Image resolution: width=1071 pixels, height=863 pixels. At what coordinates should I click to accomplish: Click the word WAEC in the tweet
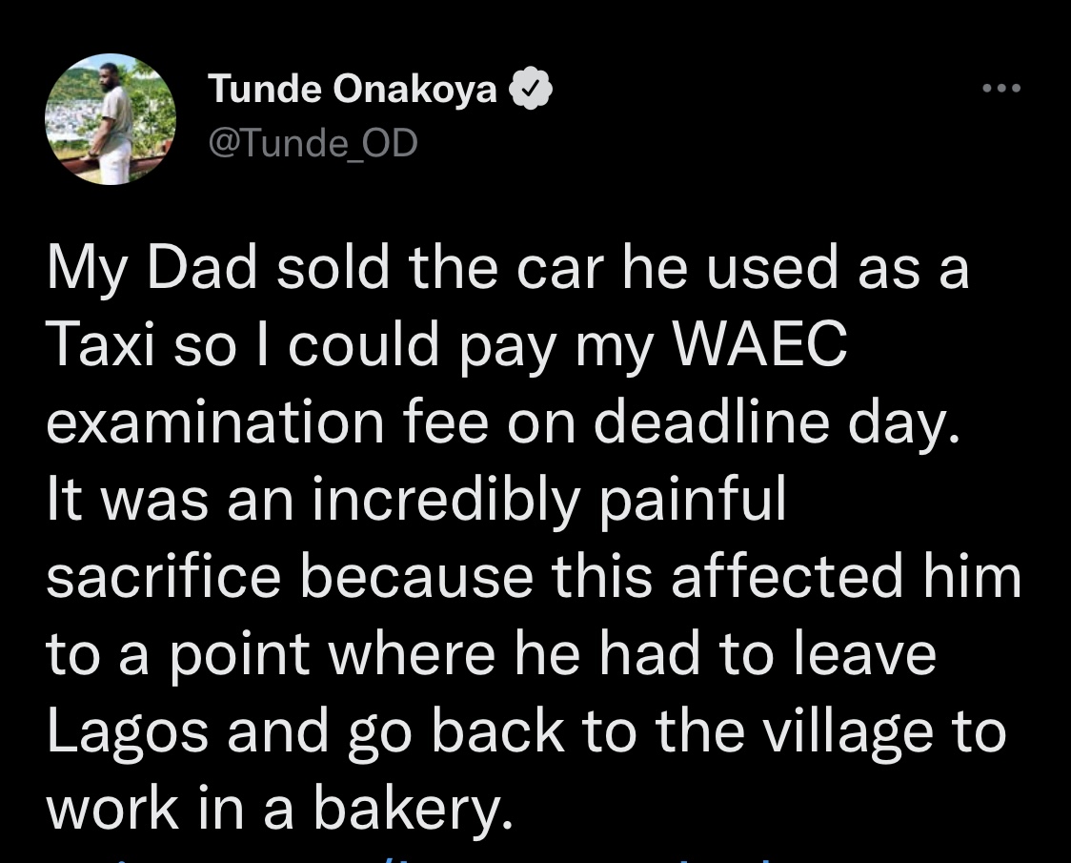(x=760, y=344)
